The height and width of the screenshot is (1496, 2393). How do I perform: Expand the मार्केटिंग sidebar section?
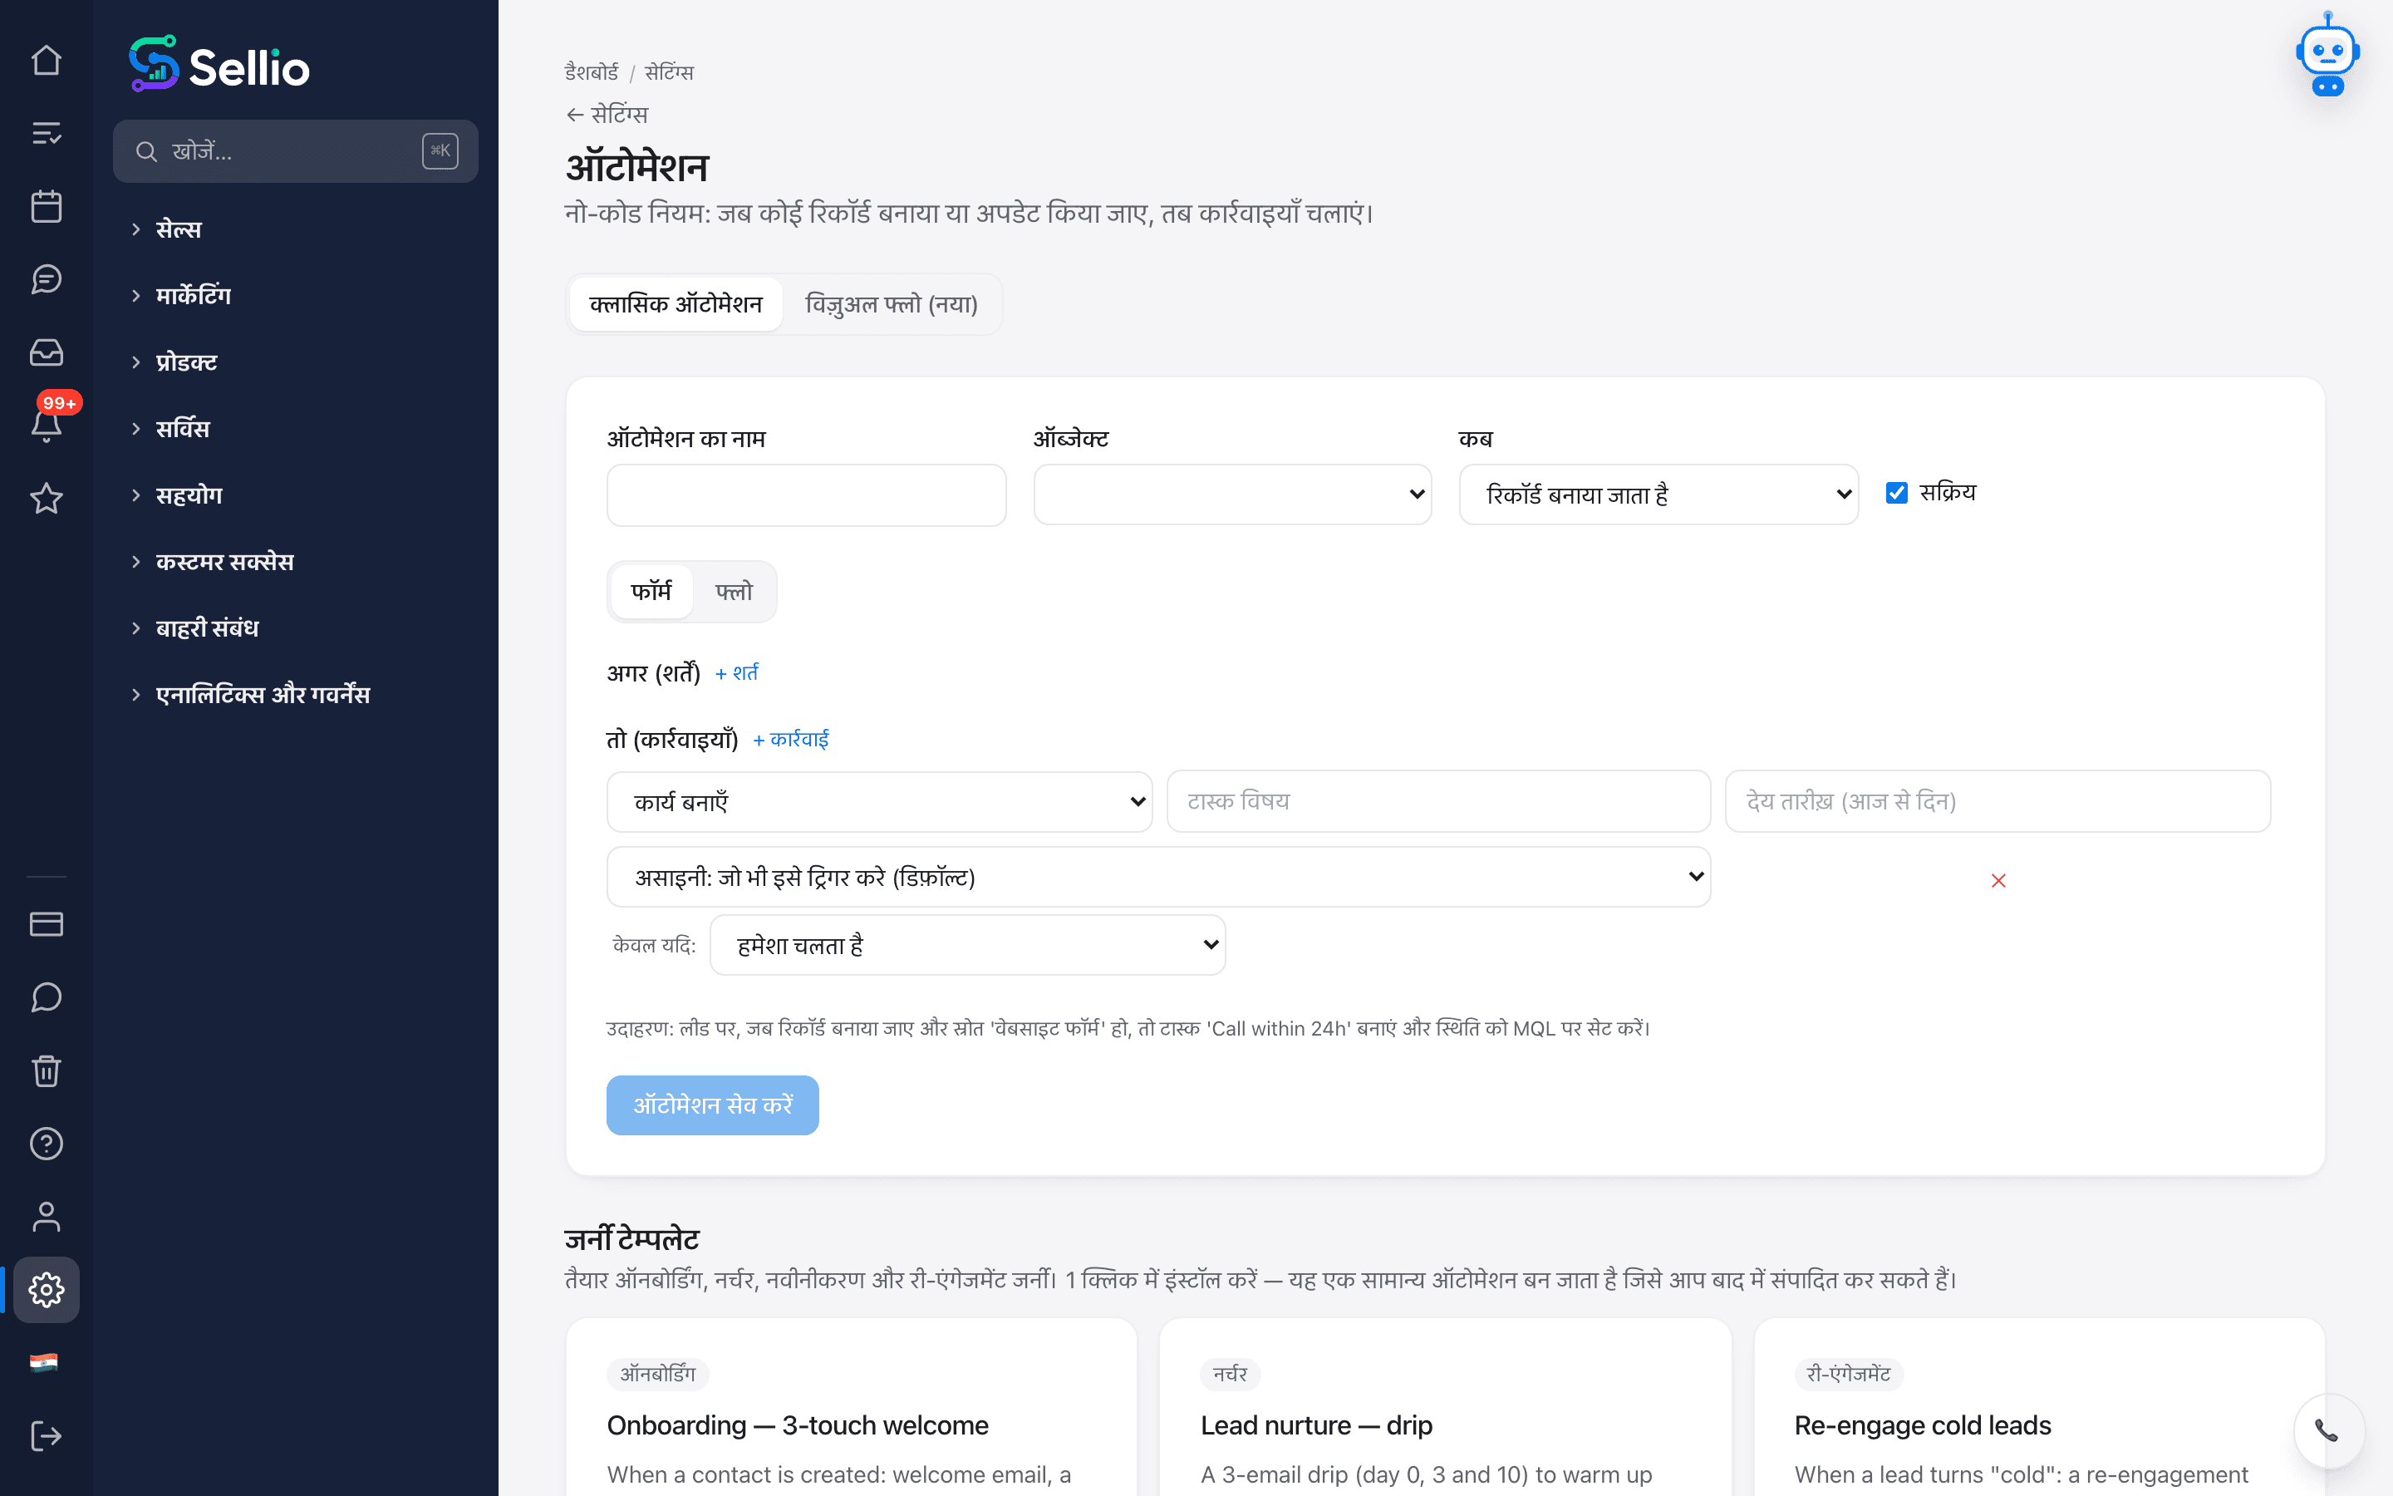click(193, 296)
